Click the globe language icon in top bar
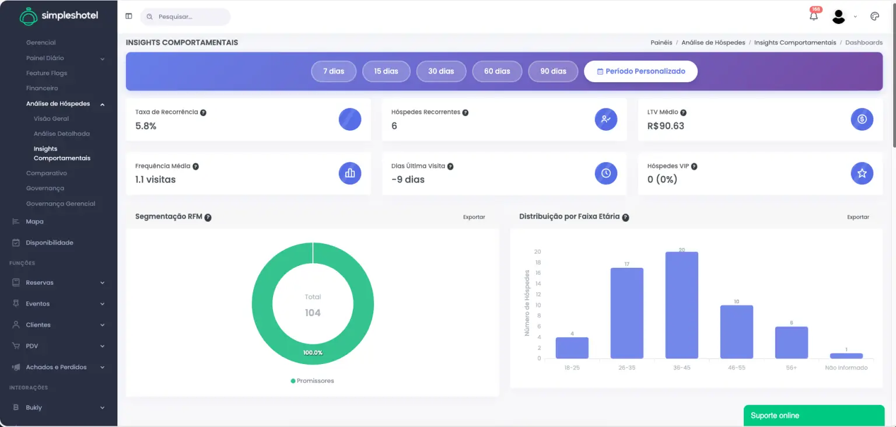This screenshot has width=896, height=427. coord(874,16)
